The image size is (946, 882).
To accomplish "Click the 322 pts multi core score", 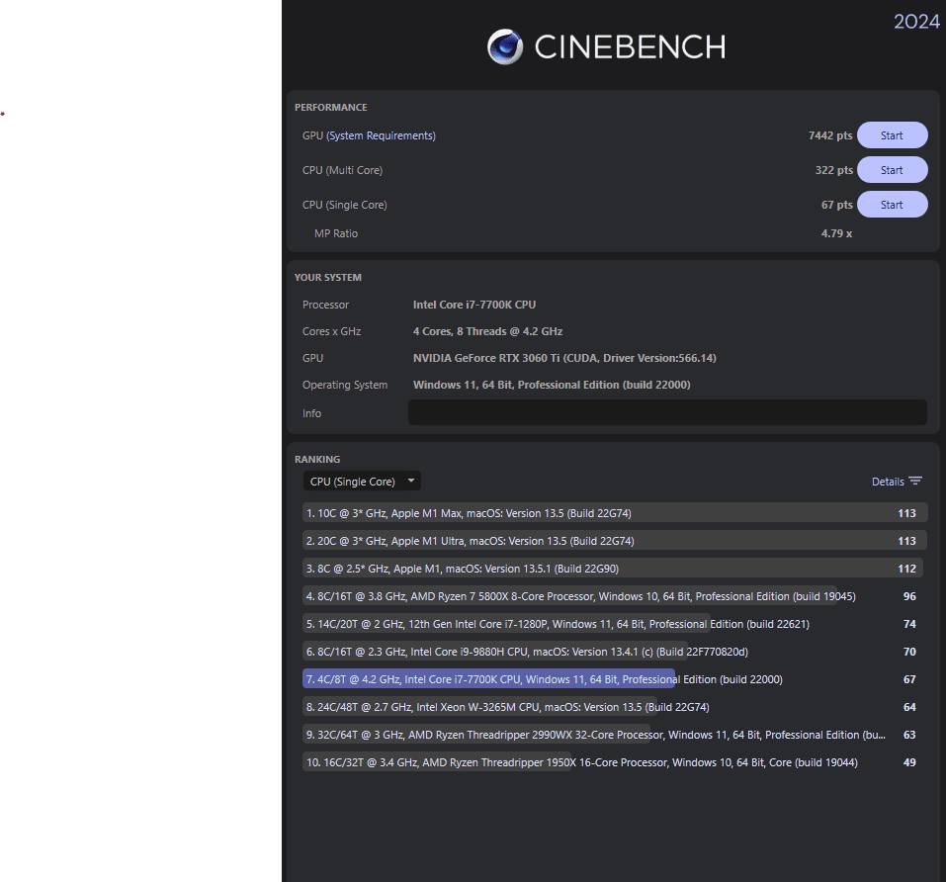I will click(x=833, y=170).
